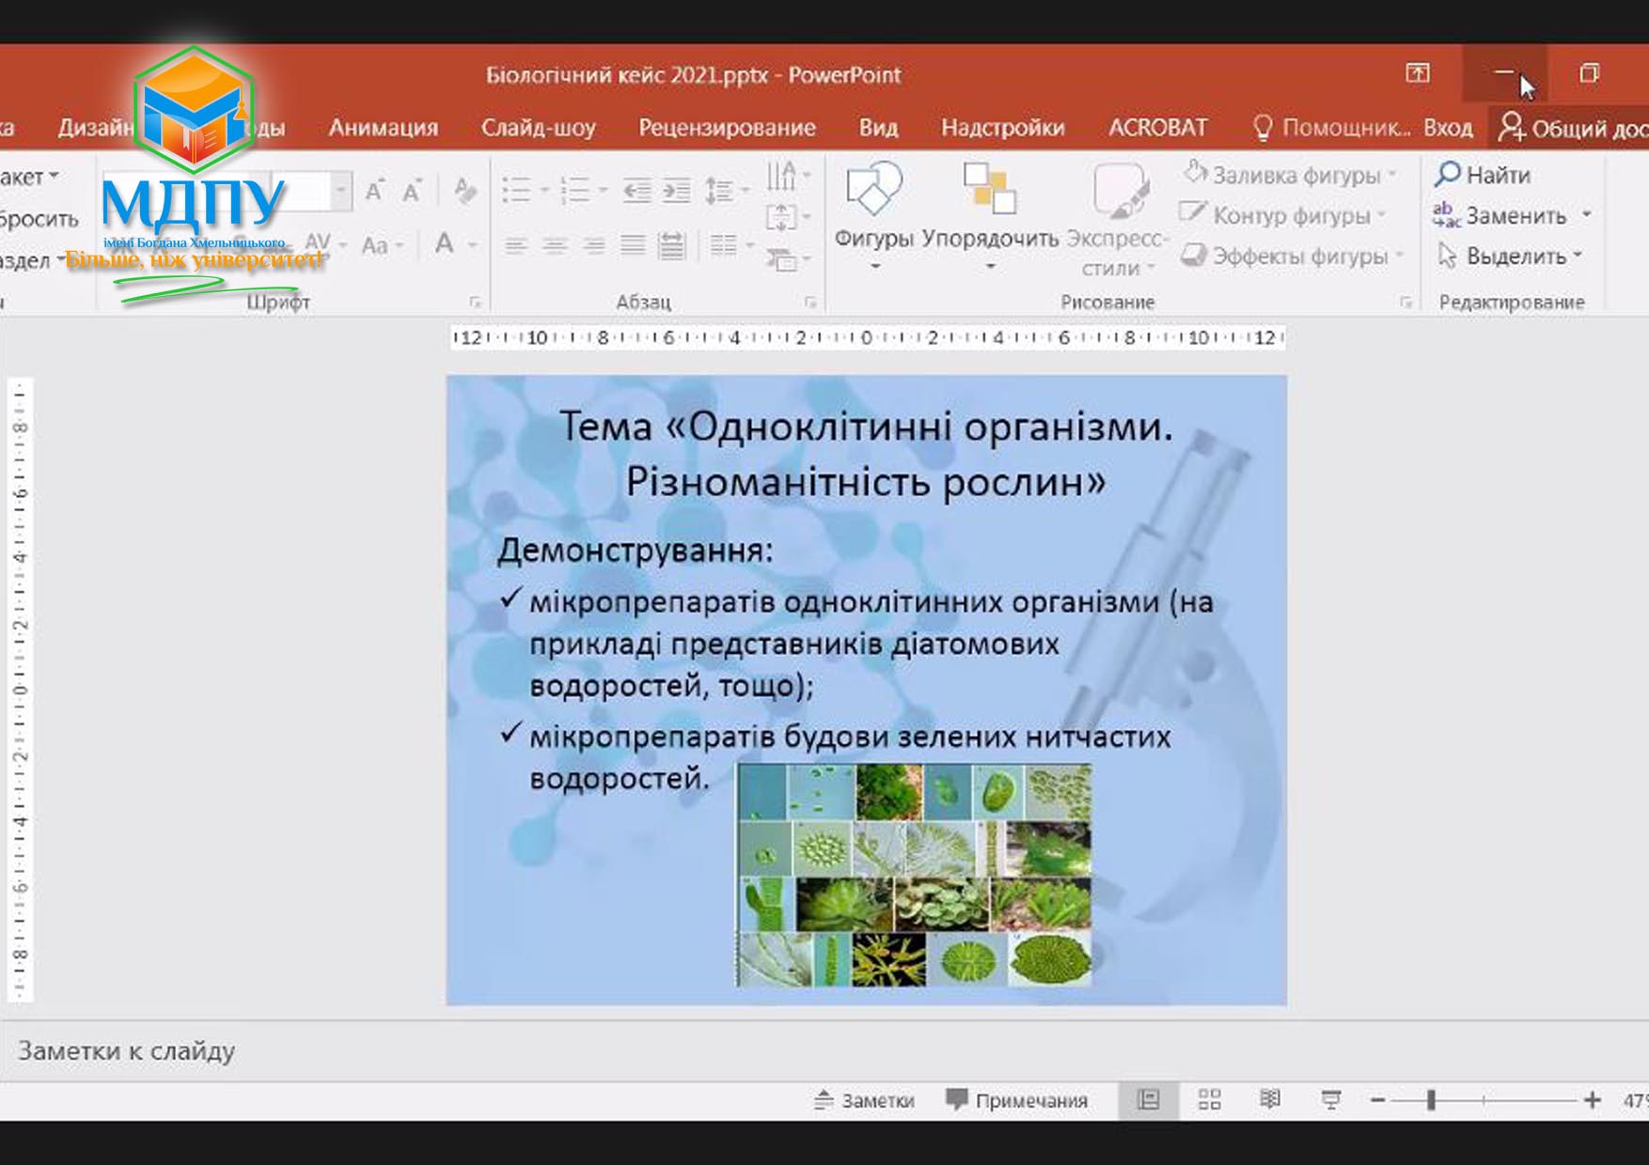Click the zoom slider handle

coord(1431,1100)
